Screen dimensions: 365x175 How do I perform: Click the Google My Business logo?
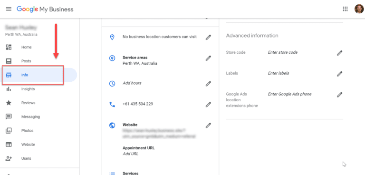[45, 9]
